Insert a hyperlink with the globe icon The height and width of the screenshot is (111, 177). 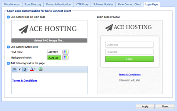point(40,69)
